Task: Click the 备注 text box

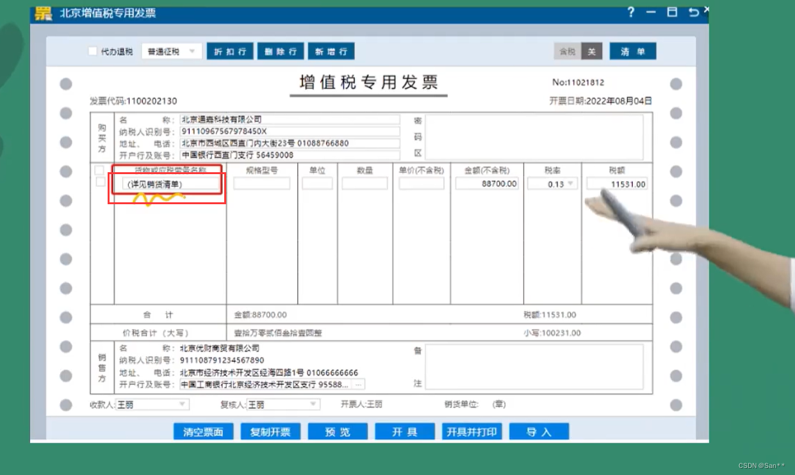Action: (x=534, y=367)
